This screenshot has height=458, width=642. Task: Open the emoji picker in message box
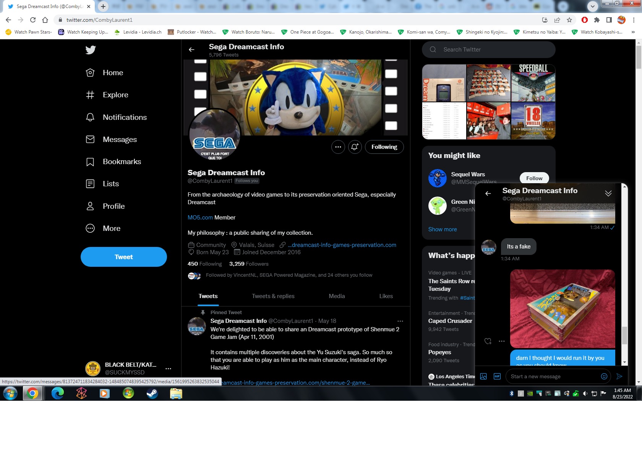(x=604, y=376)
